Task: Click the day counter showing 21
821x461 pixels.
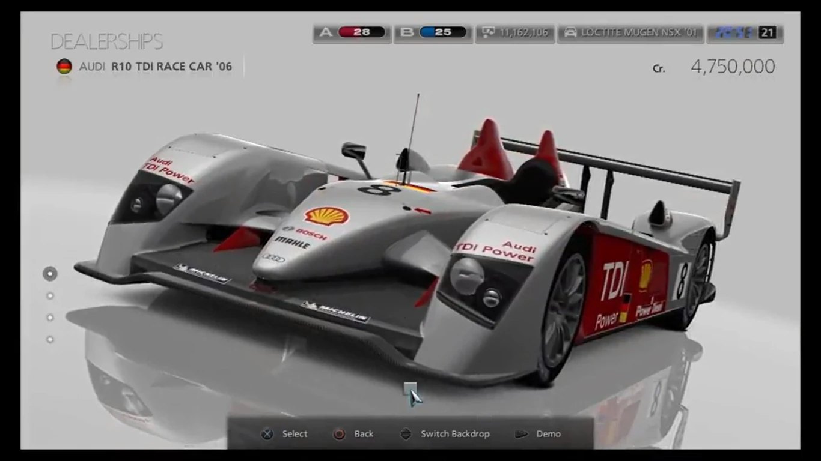Action: click(767, 32)
